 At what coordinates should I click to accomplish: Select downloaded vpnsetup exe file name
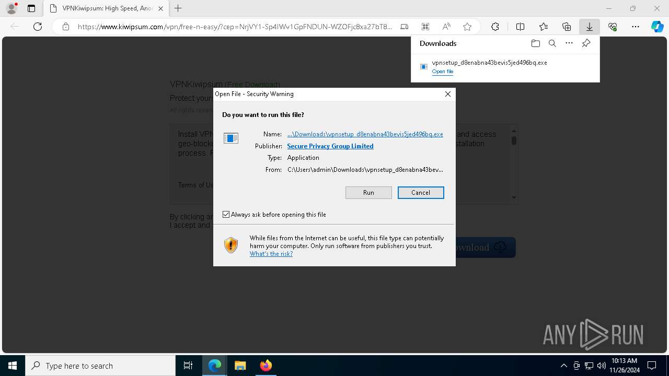[489, 63]
